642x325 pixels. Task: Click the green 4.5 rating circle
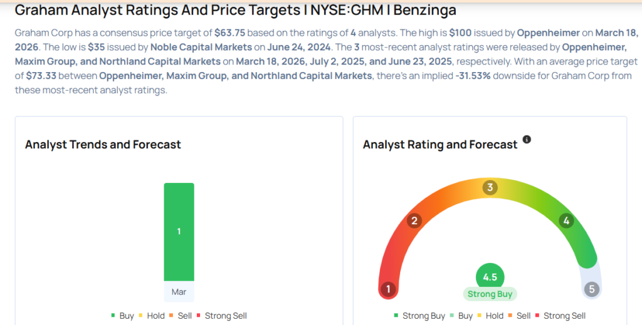click(490, 277)
